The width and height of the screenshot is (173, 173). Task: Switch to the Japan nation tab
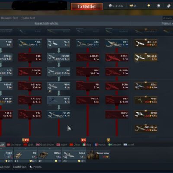coord(62,144)
